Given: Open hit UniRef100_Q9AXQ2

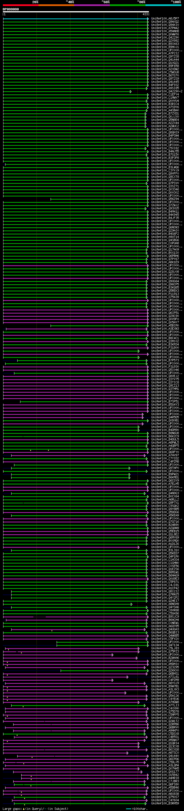Looking at the screenshot, I should coord(165,22).
